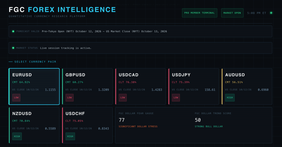282x147 pixels.
Task: Click SIGNIFICANT DOLLAR STRESS label
Action: pyautogui.click(x=138, y=126)
